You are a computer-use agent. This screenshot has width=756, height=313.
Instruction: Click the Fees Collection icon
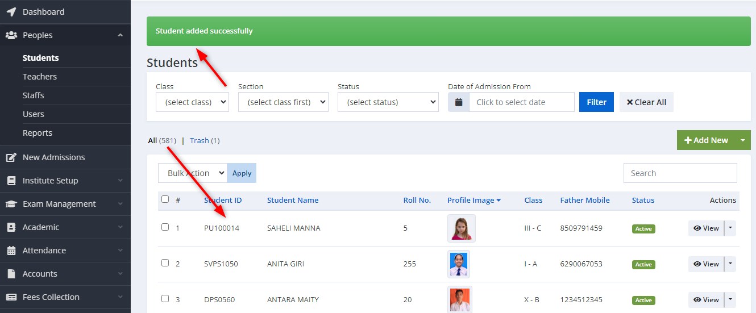click(x=11, y=297)
